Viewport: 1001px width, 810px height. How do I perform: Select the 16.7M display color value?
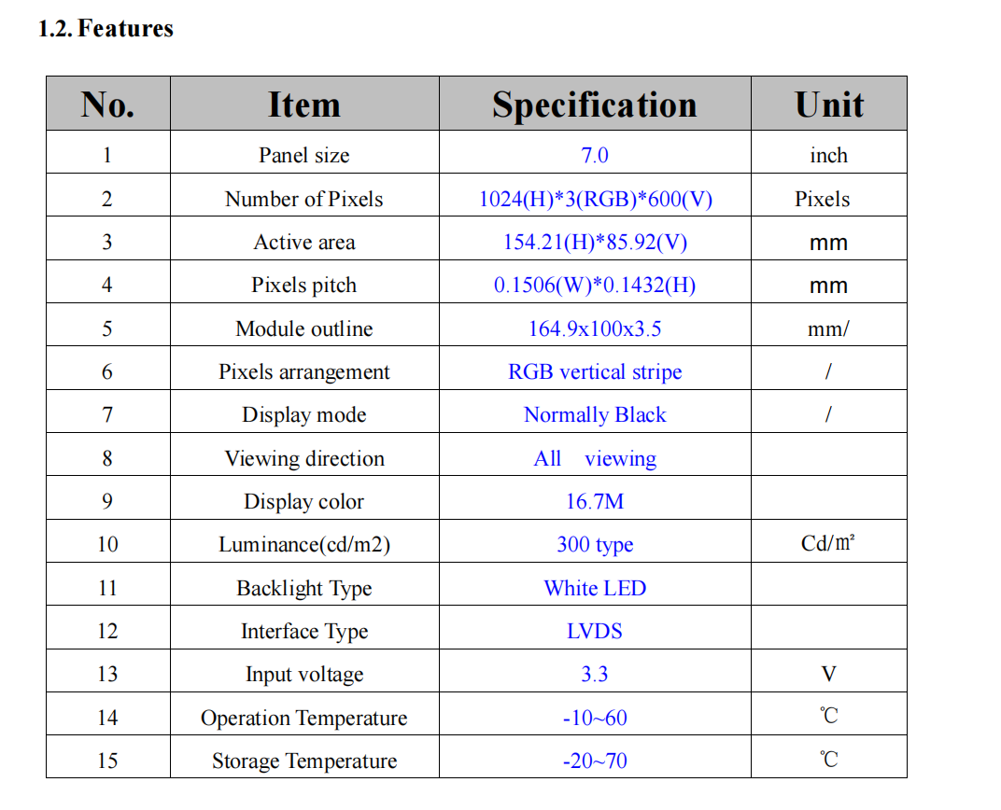coord(595,501)
